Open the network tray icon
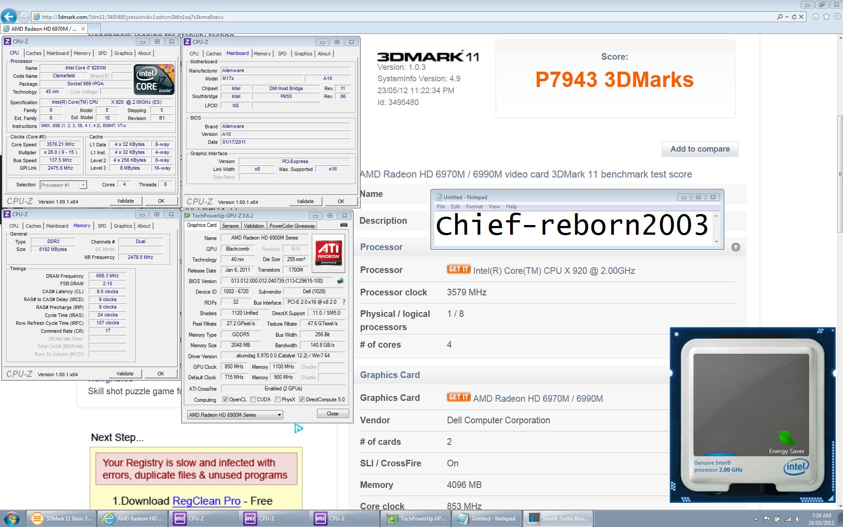The image size is (843, 527). click(x=788, y=519)
